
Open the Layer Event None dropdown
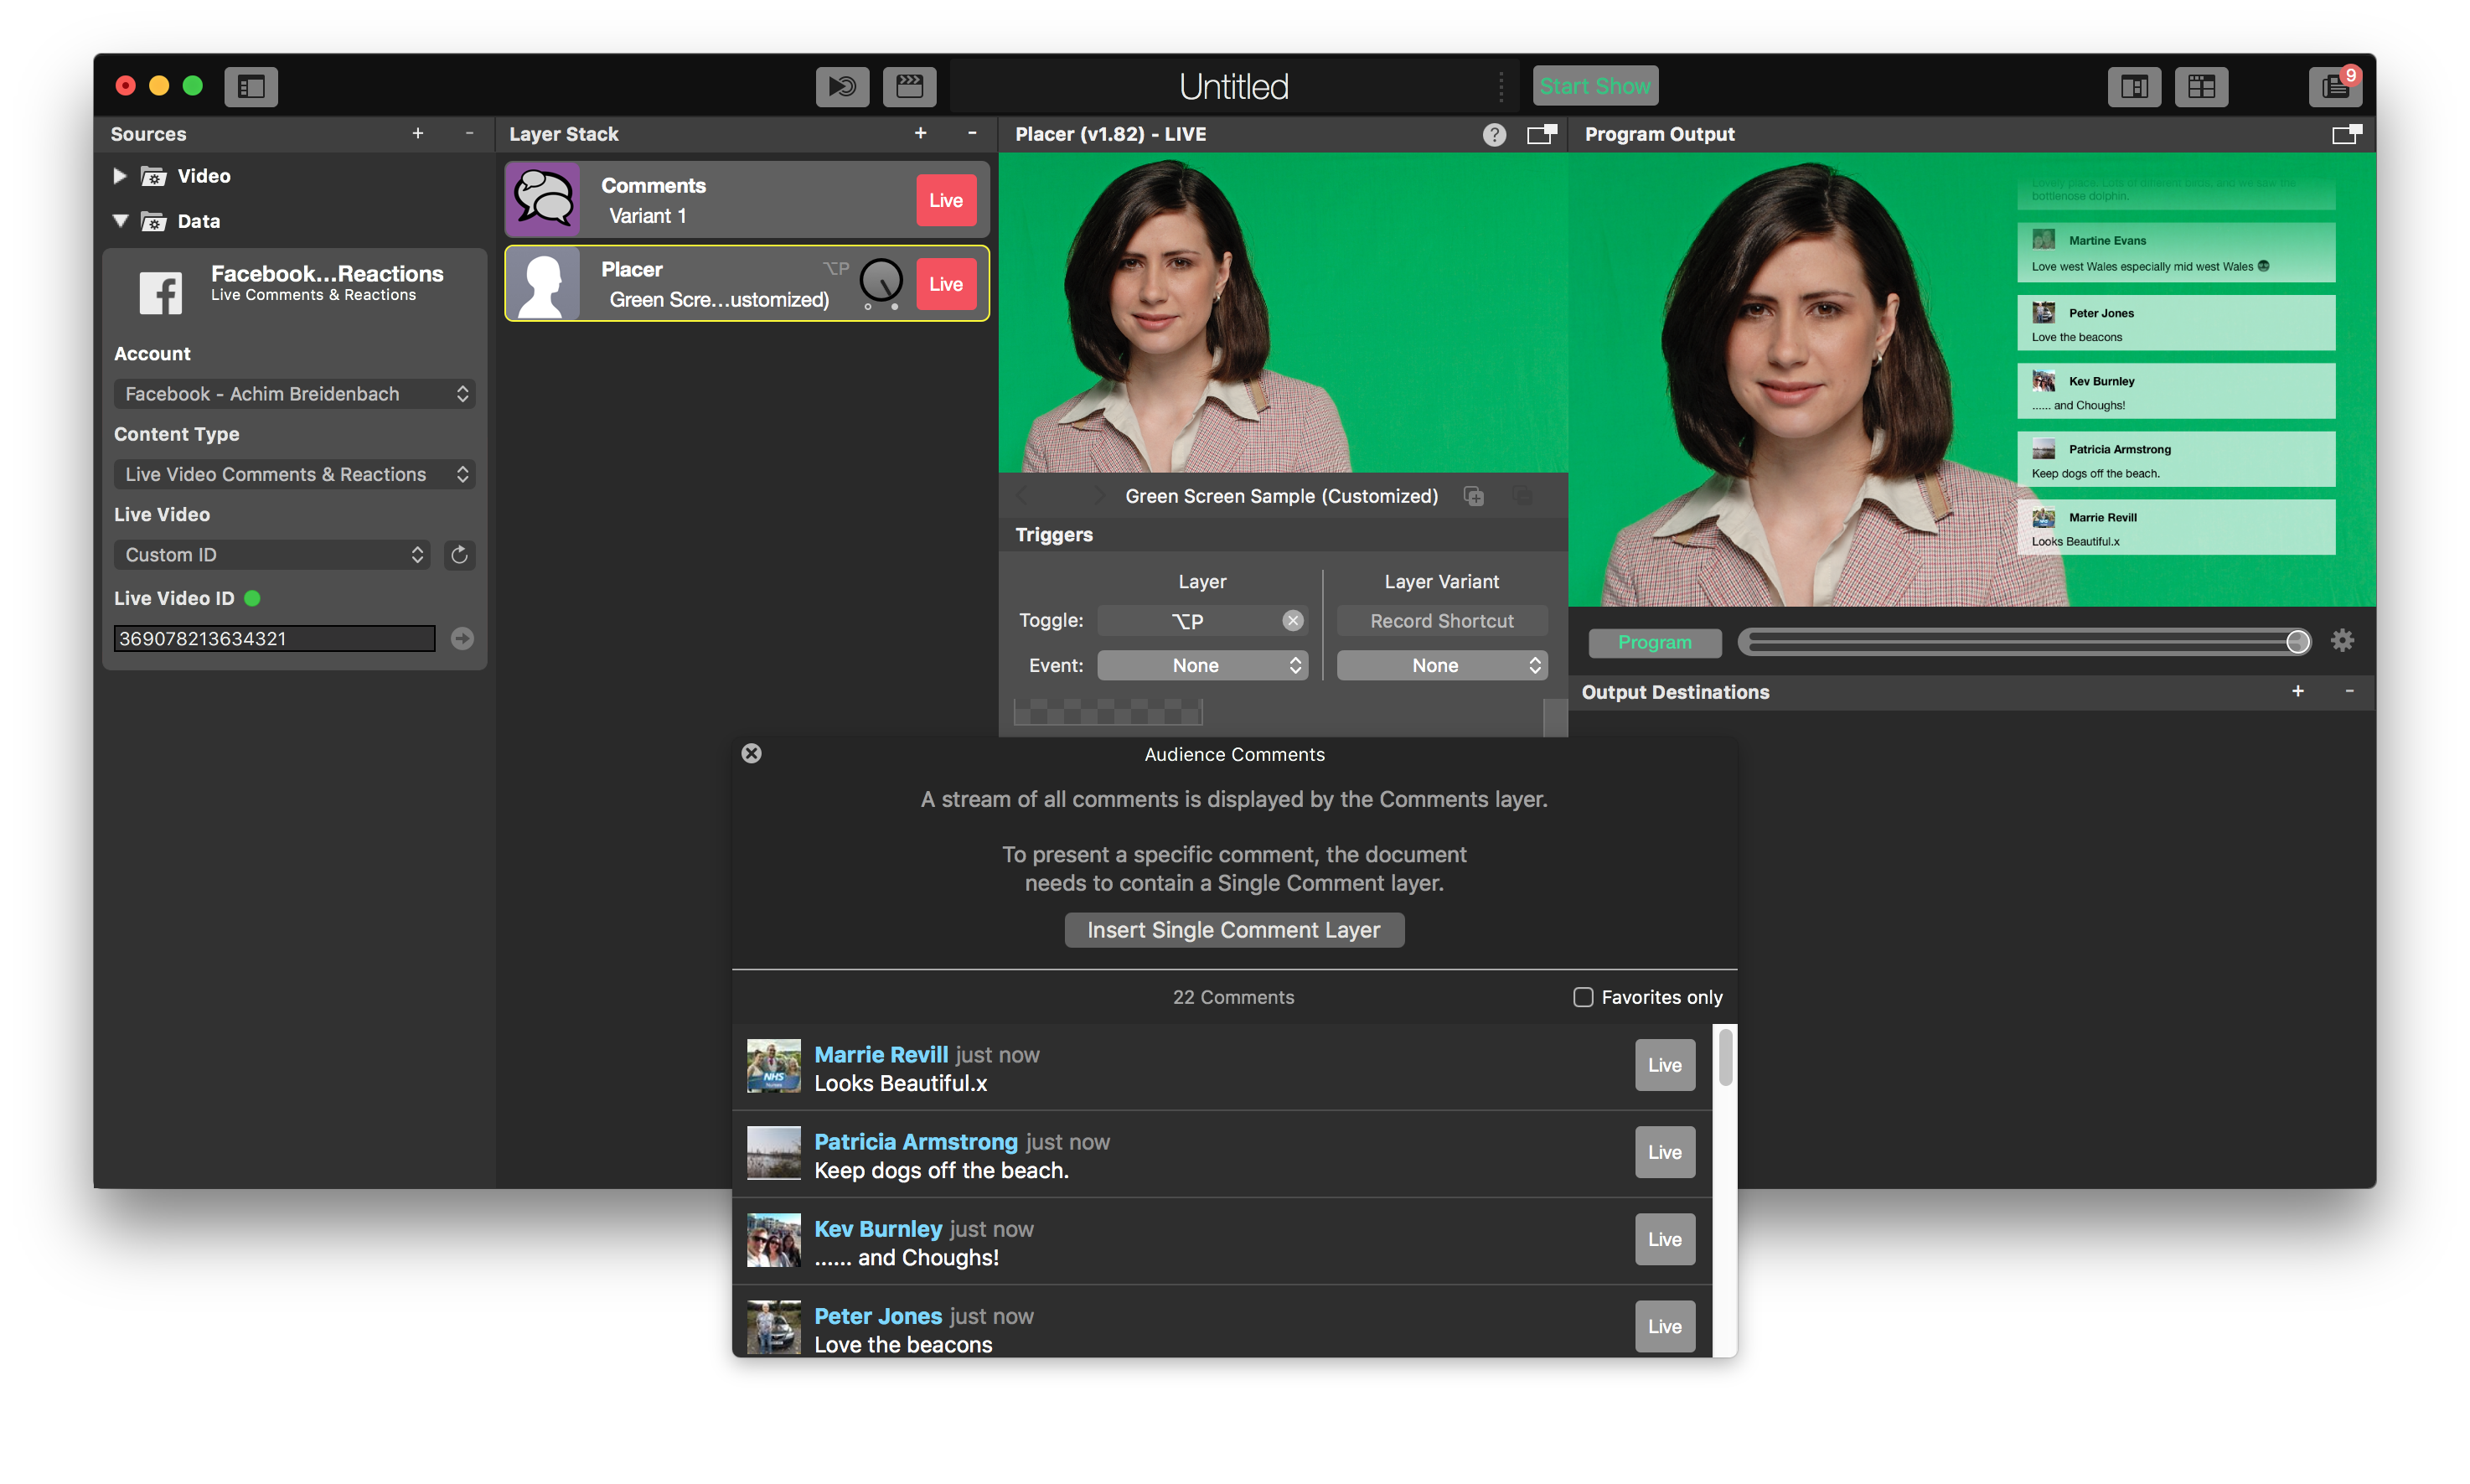click(x=1202, y=666)
